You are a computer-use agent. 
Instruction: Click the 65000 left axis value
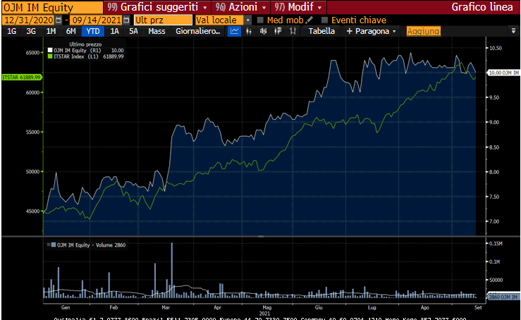coord(33,52)
